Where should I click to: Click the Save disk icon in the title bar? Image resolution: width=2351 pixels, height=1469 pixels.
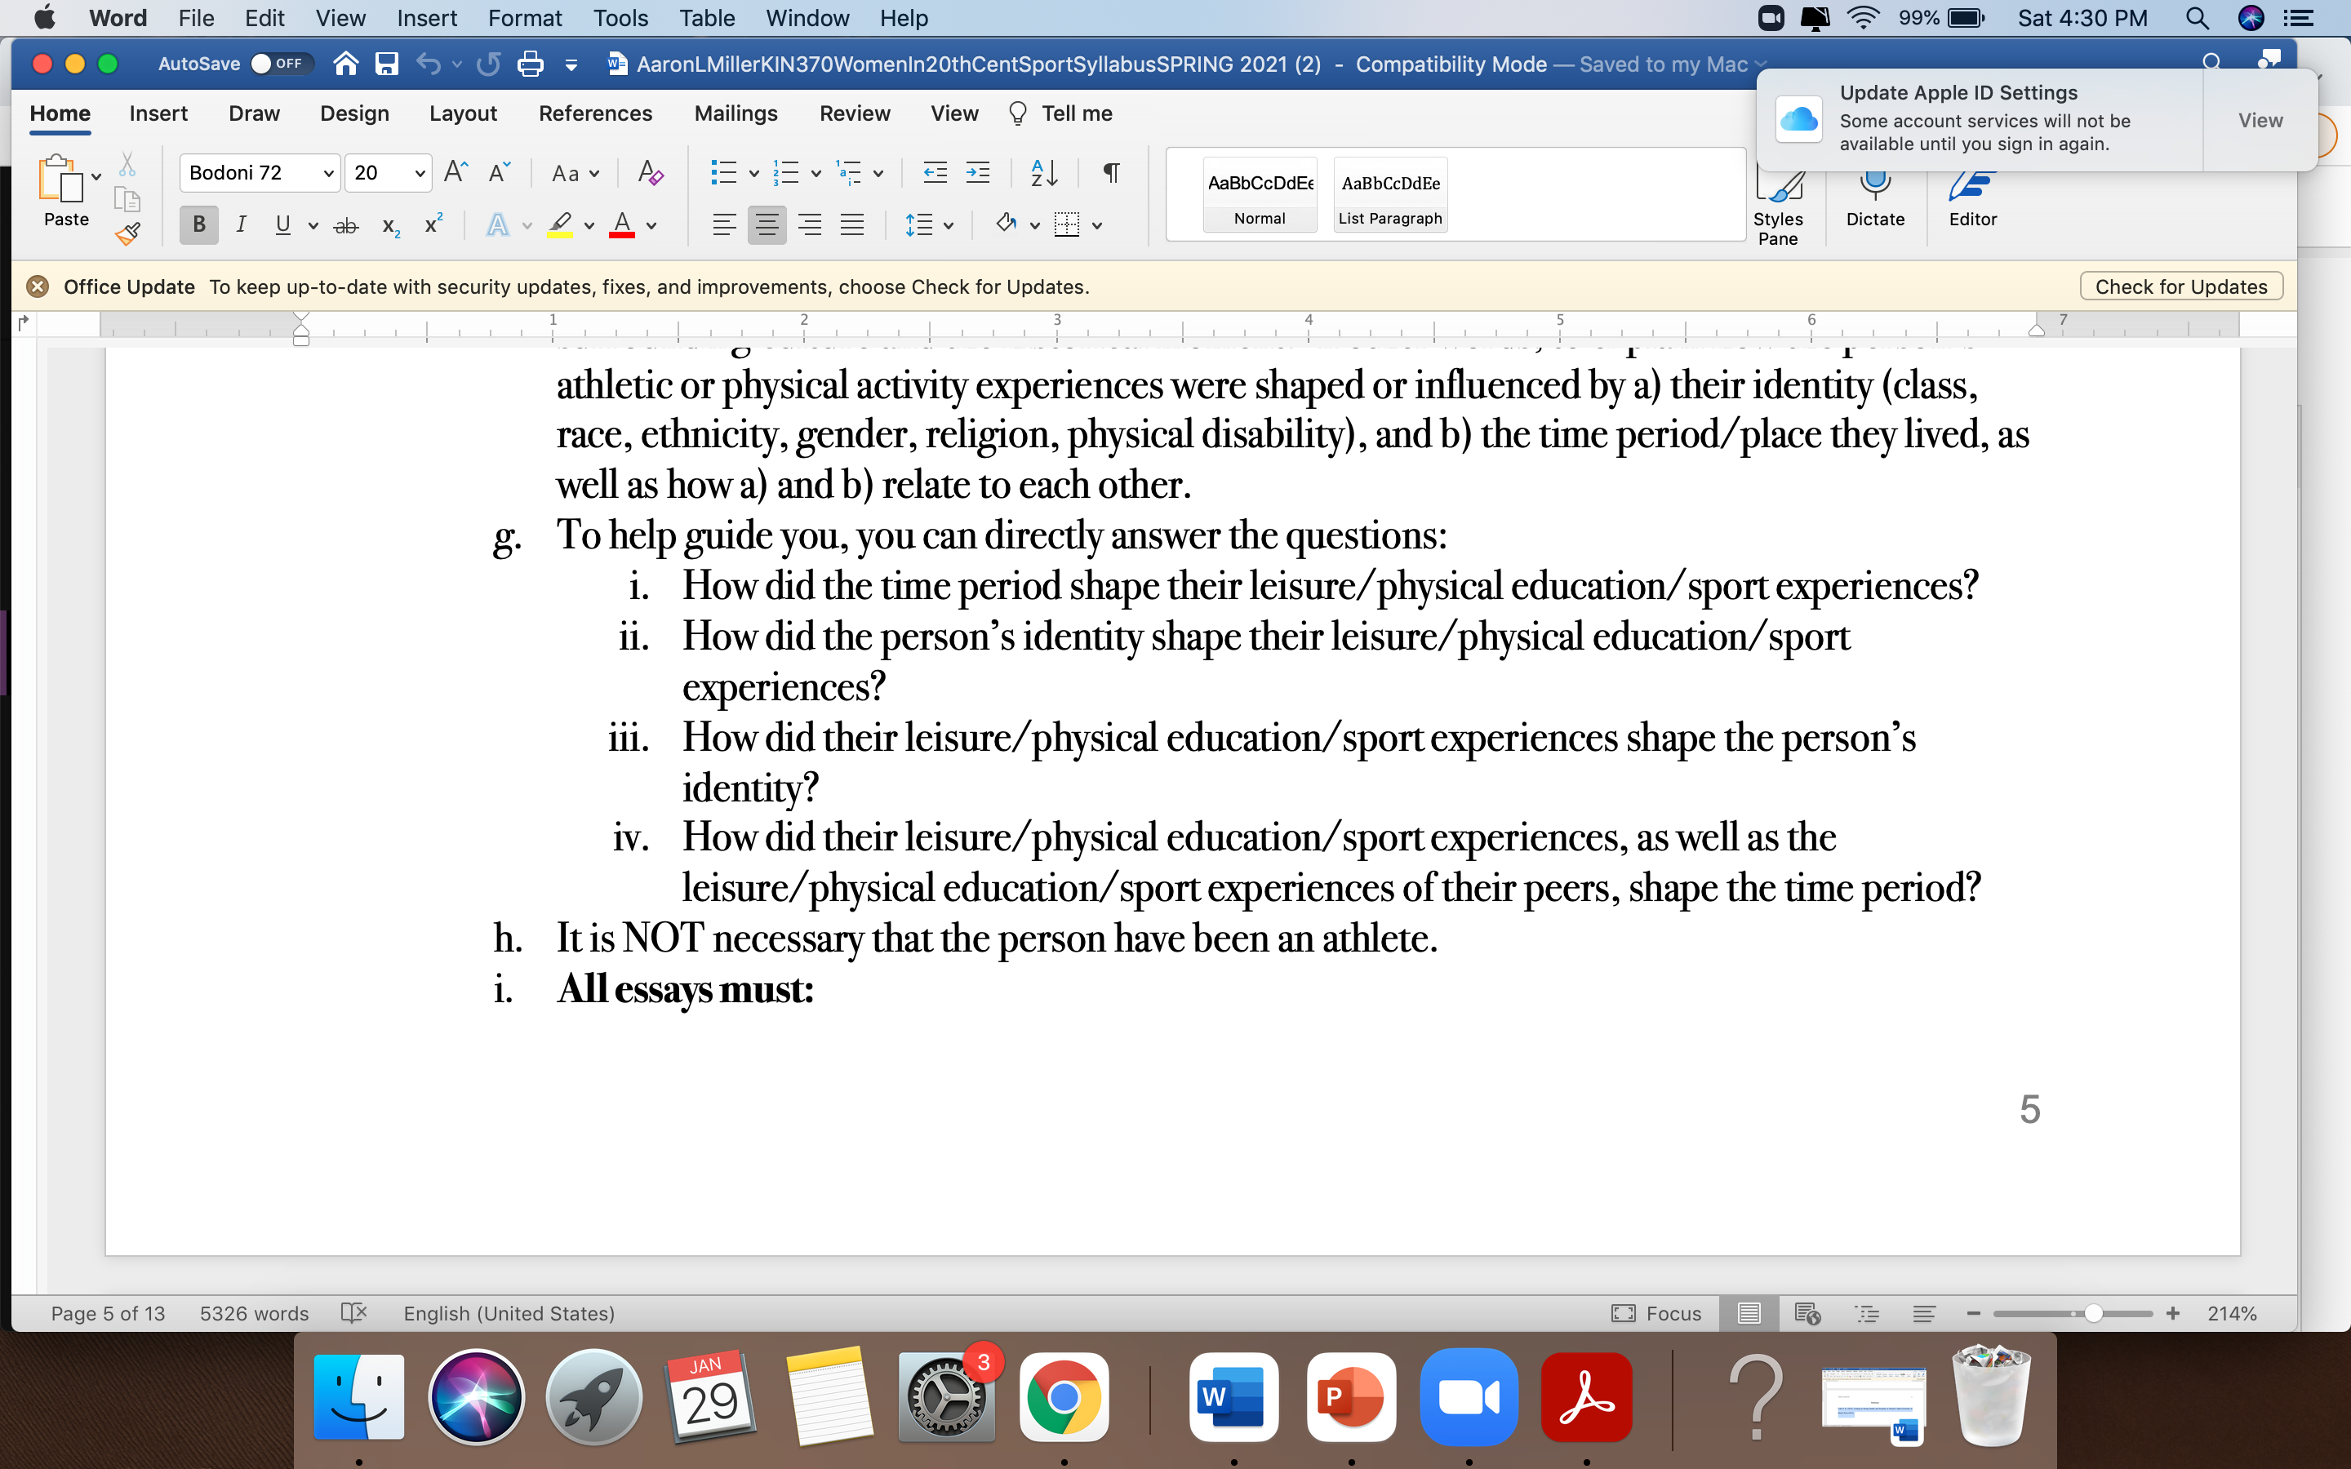(387, 64)
